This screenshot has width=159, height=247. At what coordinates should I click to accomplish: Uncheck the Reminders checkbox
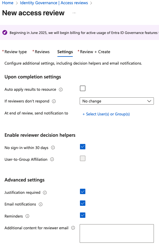click(83, 215)
